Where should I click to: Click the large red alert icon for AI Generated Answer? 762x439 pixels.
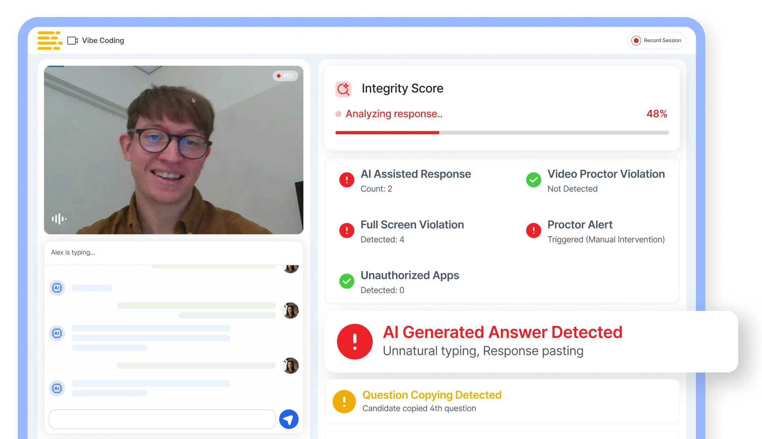pyautogui.click(x=355, y=341)
